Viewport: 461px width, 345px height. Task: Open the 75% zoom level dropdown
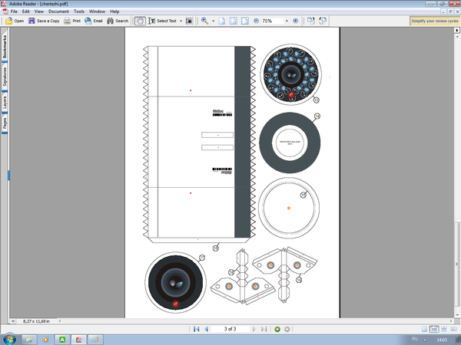point(287,21)
